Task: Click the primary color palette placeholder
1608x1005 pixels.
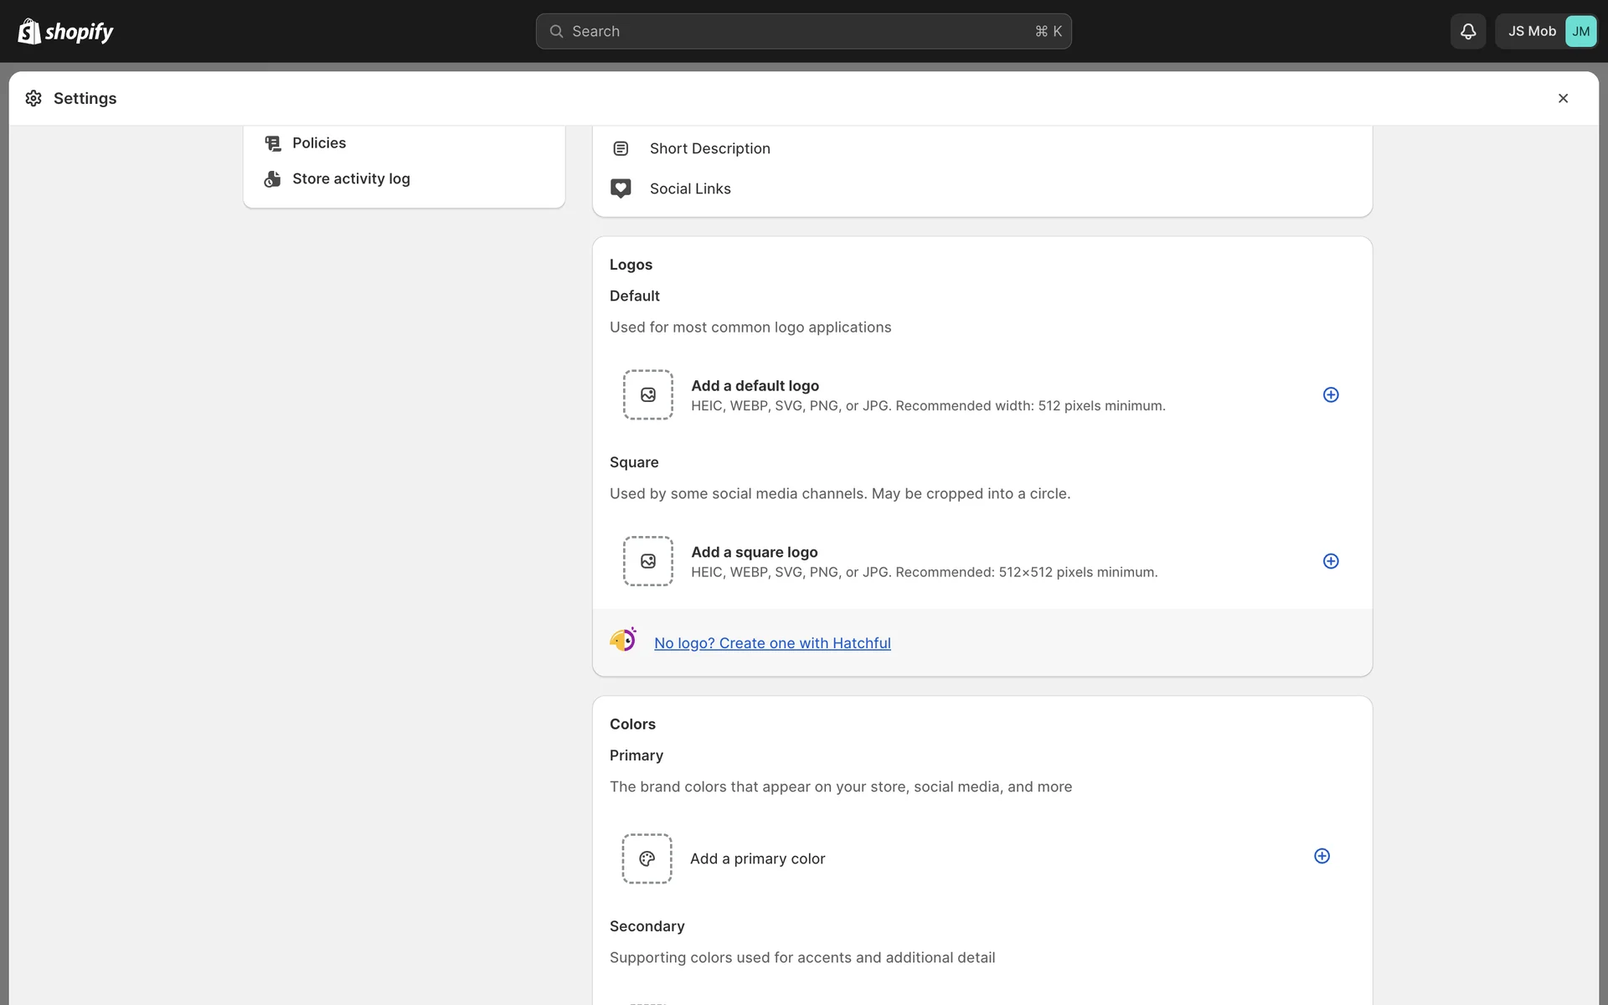Action: [647, 858]
